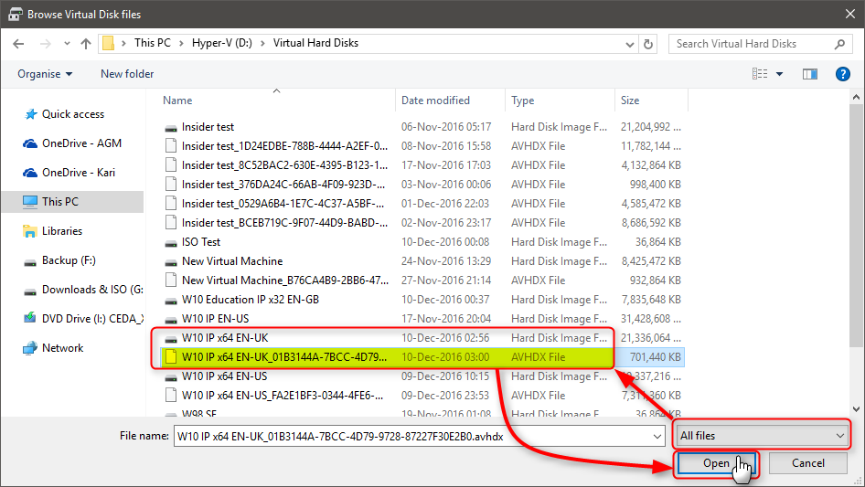Show the preview pane icon
The height and width of the screenshot is (487, 865).
tap(809, 74)
